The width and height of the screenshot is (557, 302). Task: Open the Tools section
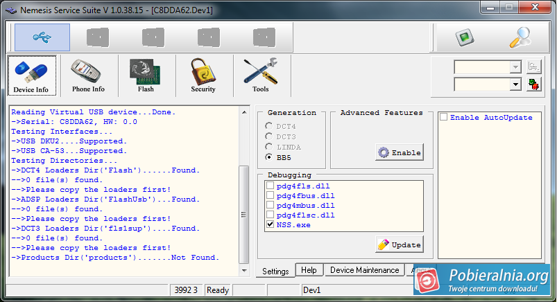pos(261,75)
